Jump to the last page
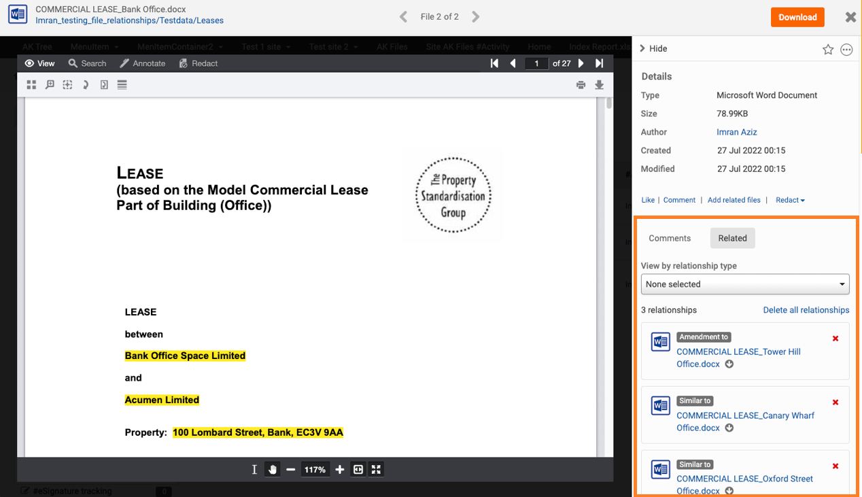 [599, 63]
